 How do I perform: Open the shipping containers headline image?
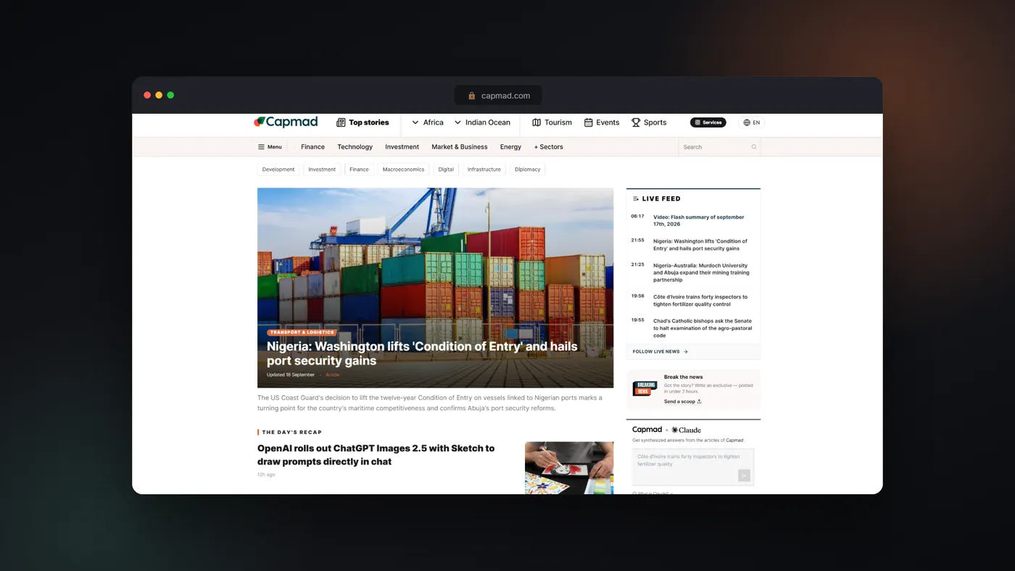(435, 288)
